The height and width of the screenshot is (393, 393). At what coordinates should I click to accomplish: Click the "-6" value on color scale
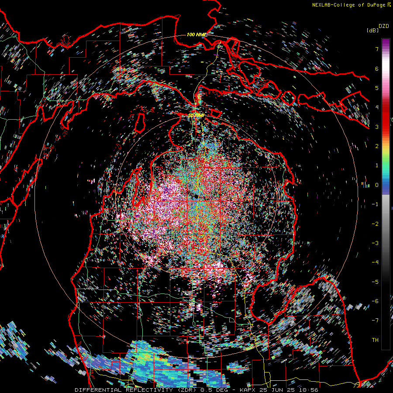pos(375,301)
